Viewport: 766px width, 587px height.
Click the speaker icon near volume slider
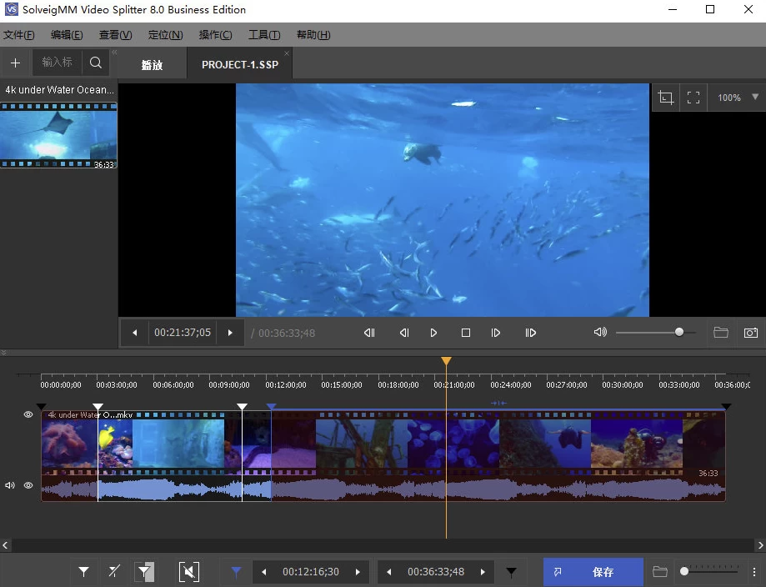point(600,332)
